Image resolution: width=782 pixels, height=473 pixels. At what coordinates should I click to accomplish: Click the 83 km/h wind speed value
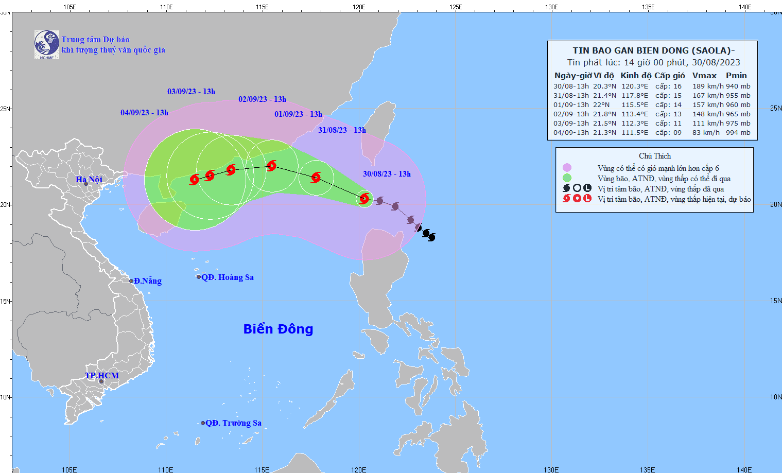[x=706, y=133]
